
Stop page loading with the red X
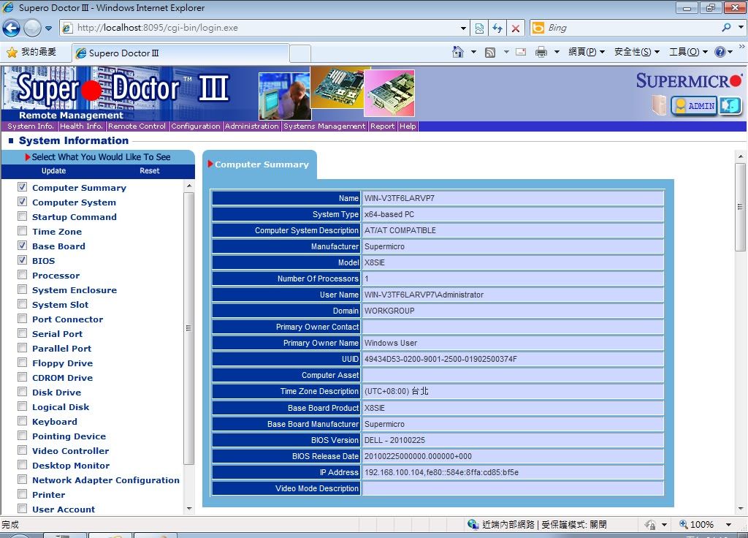[x=516, y=29]
